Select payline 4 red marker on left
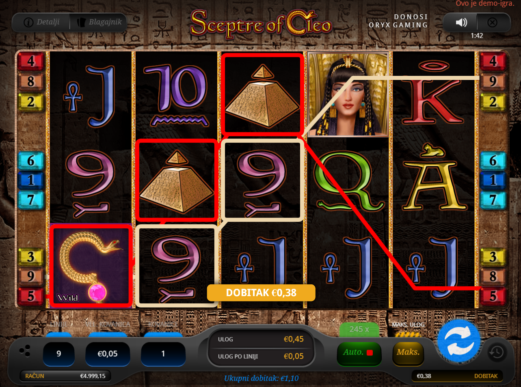The height and width of the screenshot is (387, 521). 31,61
